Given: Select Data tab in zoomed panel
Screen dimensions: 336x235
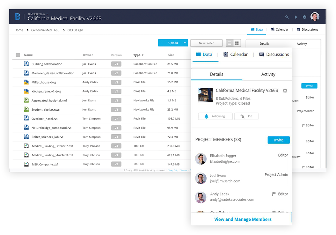Looking at the screenshot, I should pyautogui.click(x=204, y=55).
